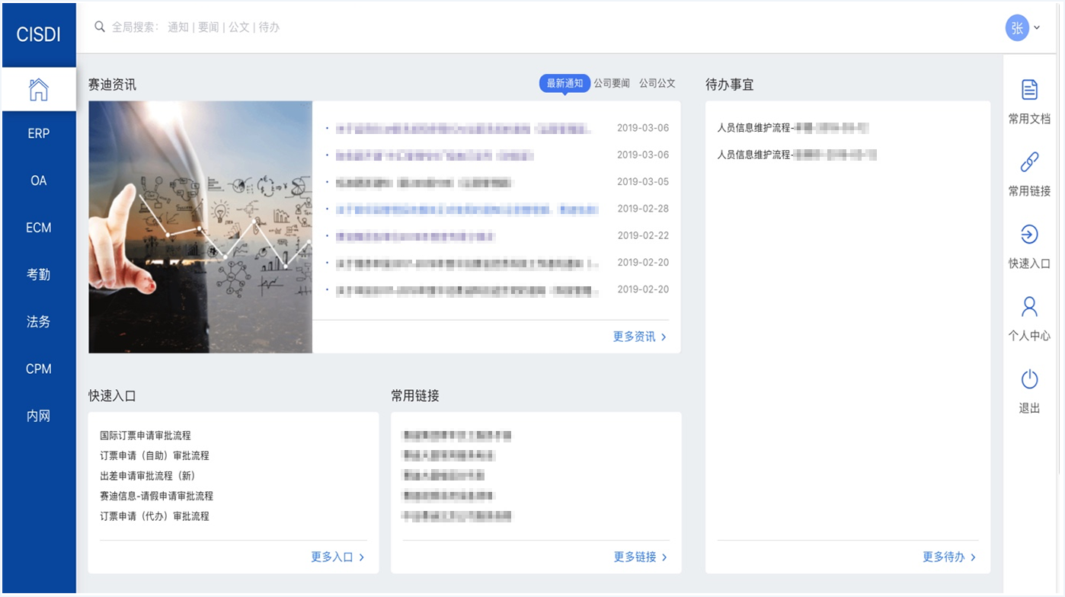Click the 更多资讯 link

coord(640,337)
